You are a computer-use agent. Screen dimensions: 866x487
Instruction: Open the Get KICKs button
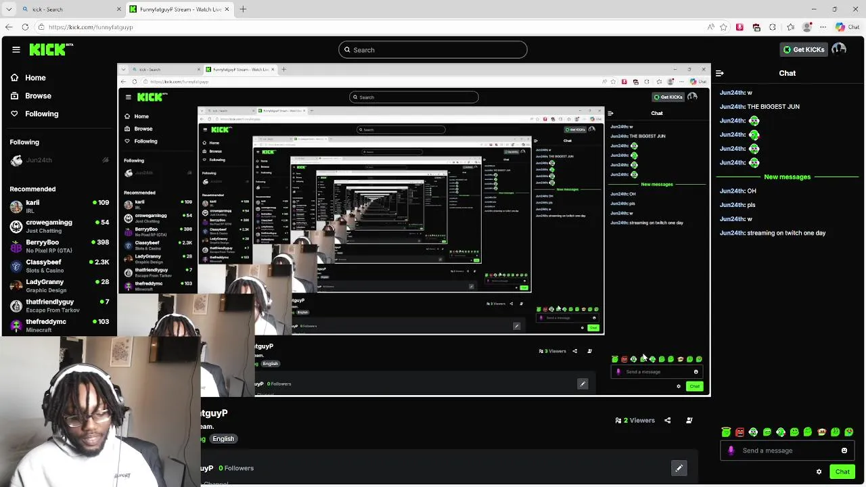click(x=804, y=49)
